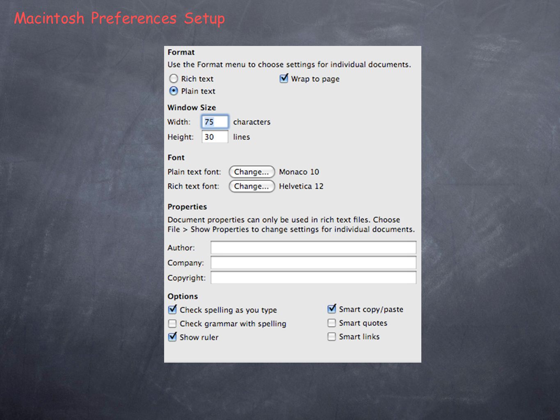560x420 pixels.
Task: Click the Company text field
Action: click(x=313, y=262)
